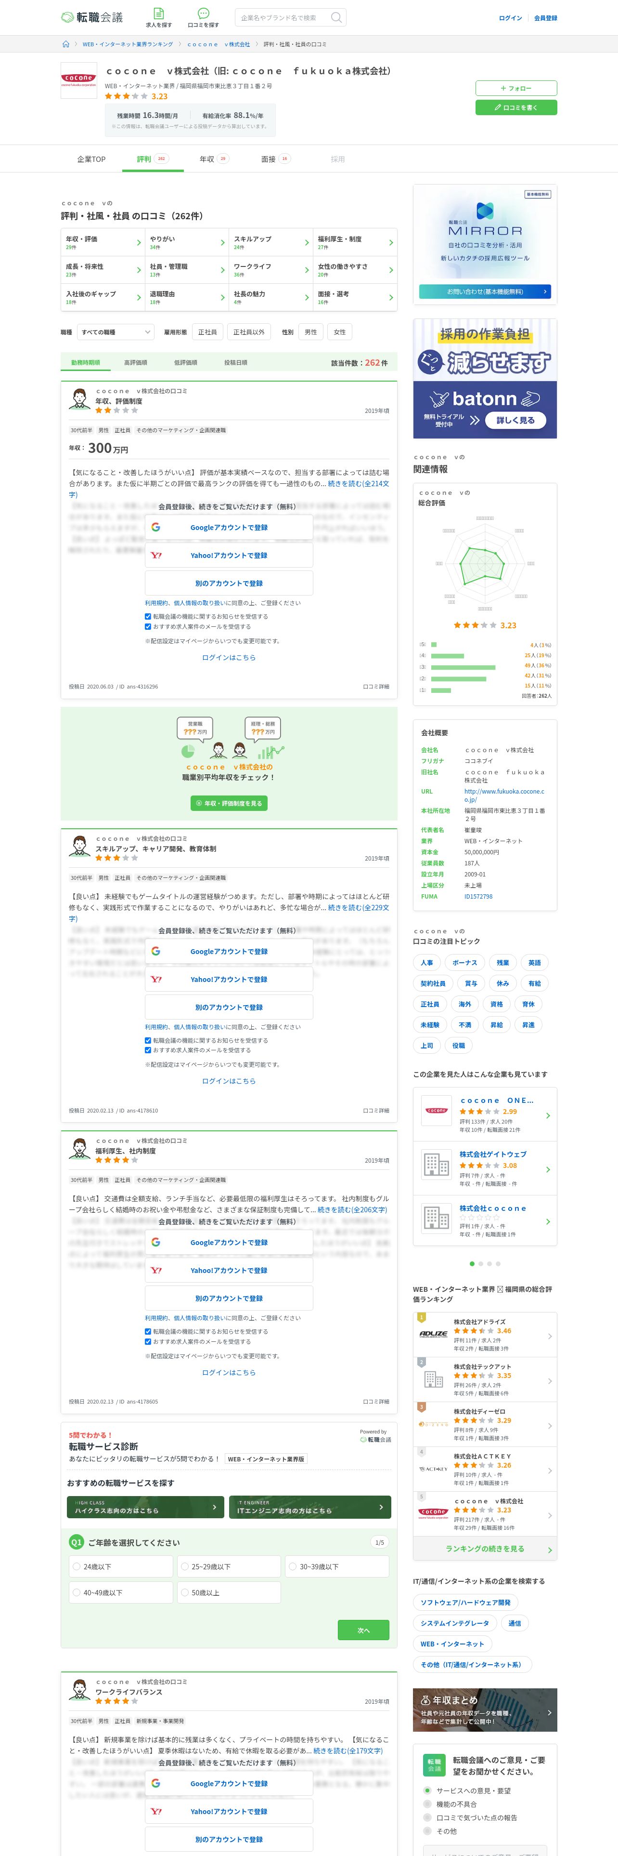Select the 40~49歳以下 age option
The height and width of the screenshot is (1856, 618).
point(120,1592)
